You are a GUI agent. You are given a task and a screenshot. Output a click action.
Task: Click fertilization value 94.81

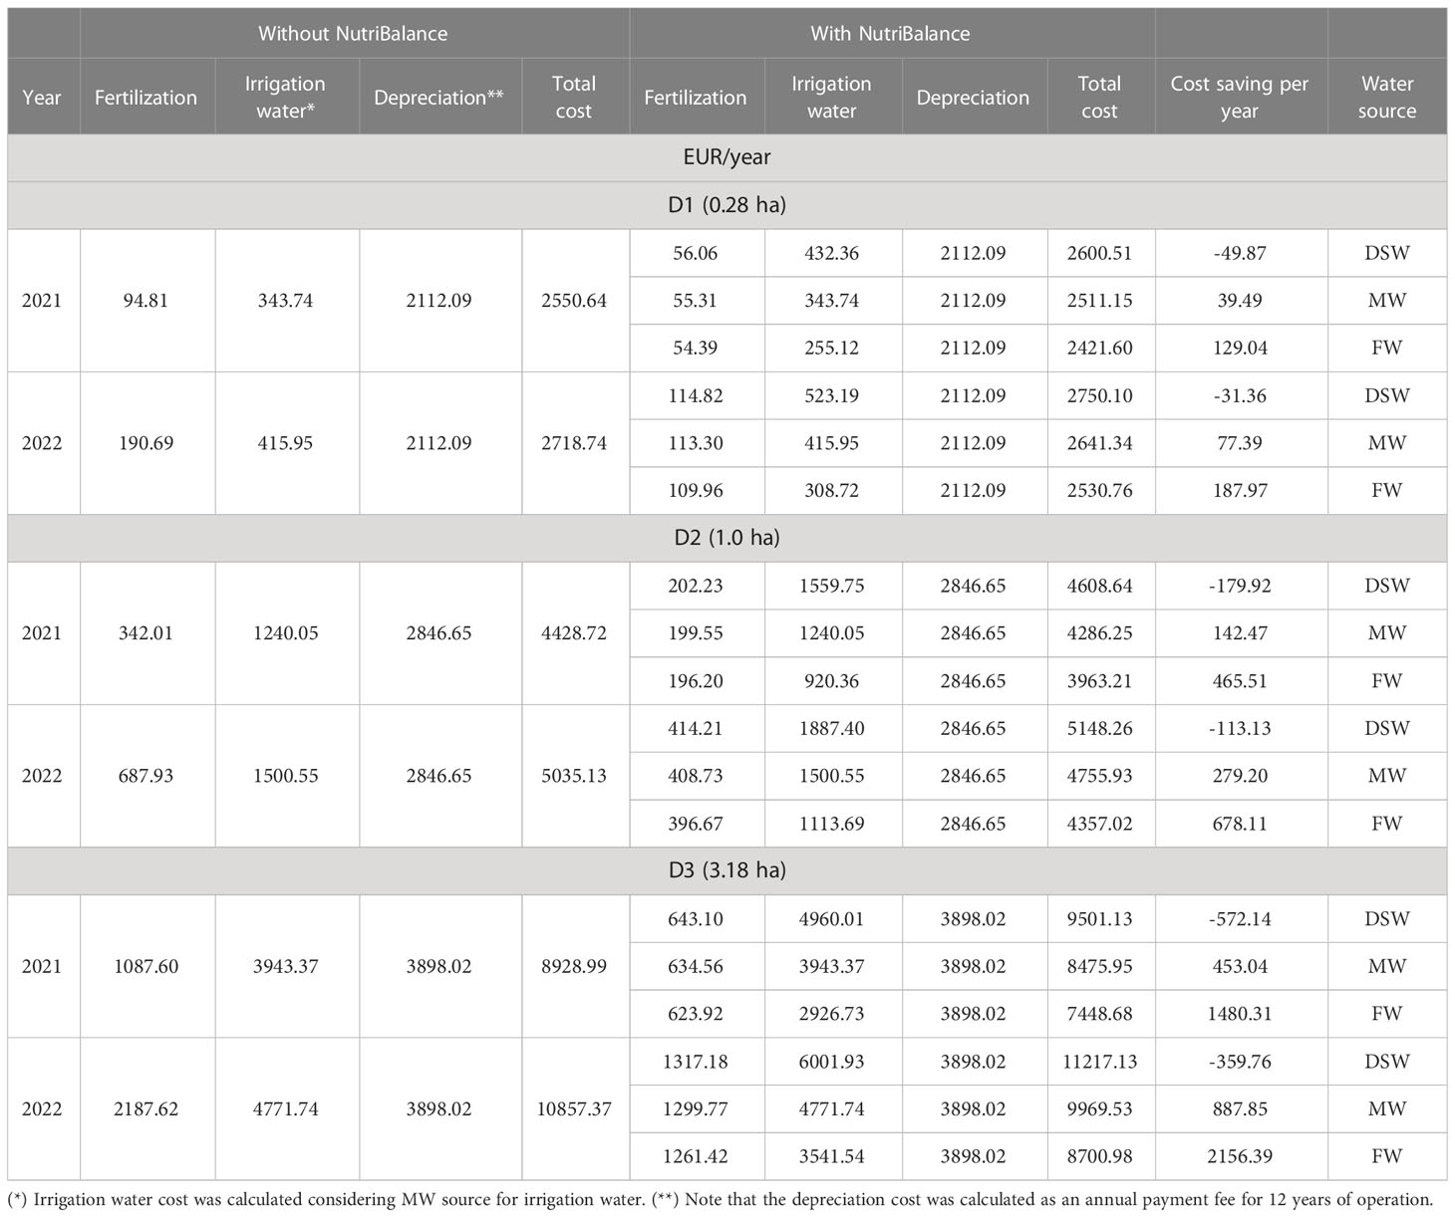pyautogui.click(x=145, y=301)
